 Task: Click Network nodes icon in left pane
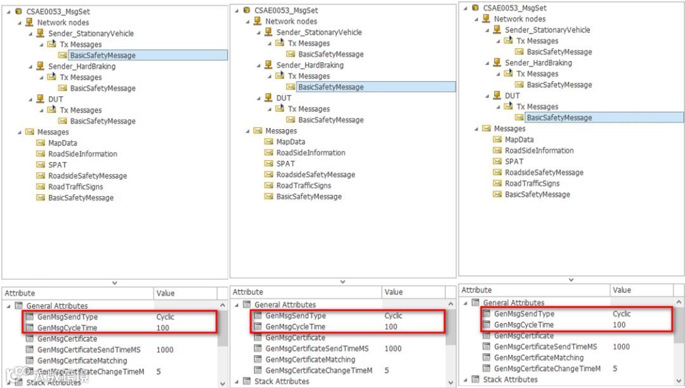coord(29,22)
